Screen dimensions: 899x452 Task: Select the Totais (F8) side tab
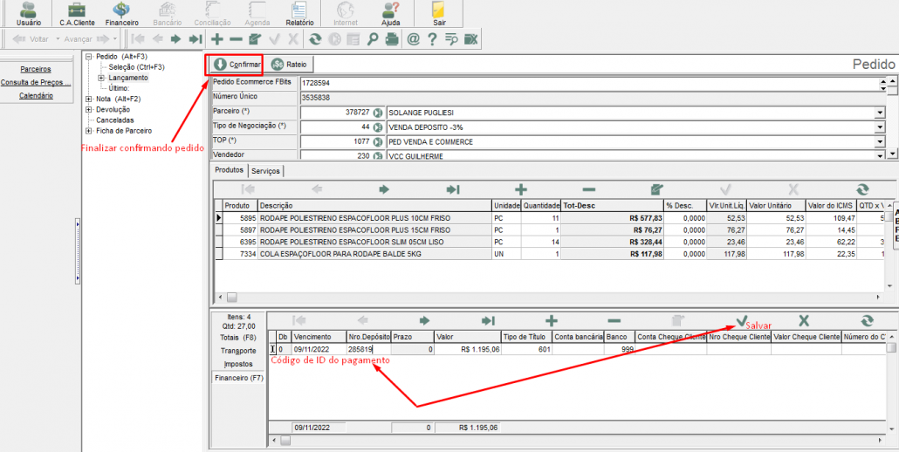238,337
